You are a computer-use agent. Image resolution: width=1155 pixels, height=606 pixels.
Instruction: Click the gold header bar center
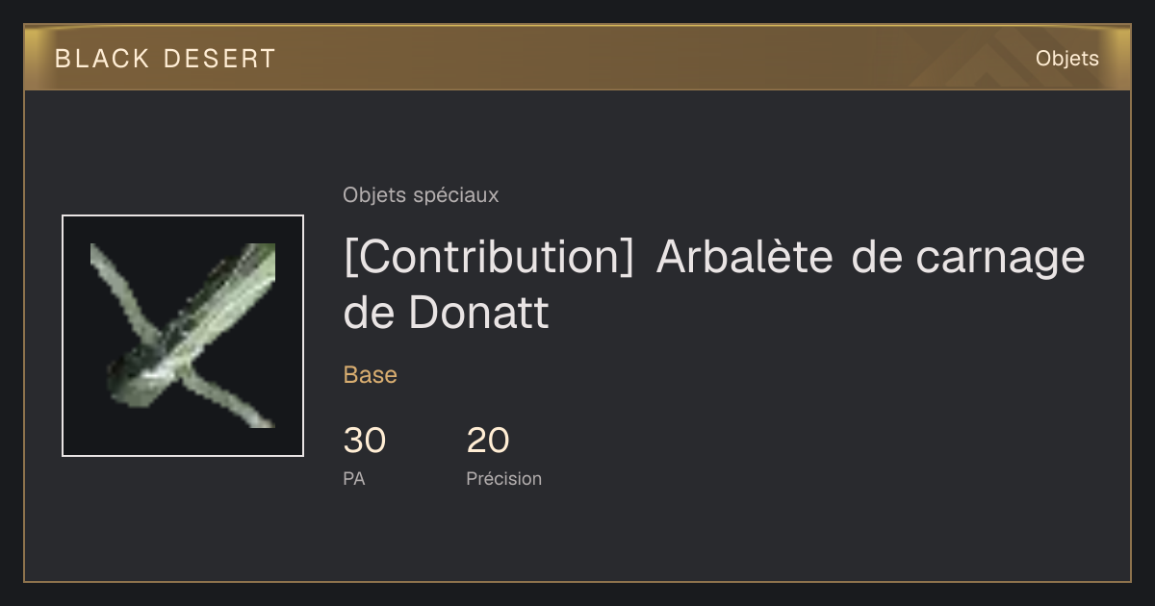(577, 58)
